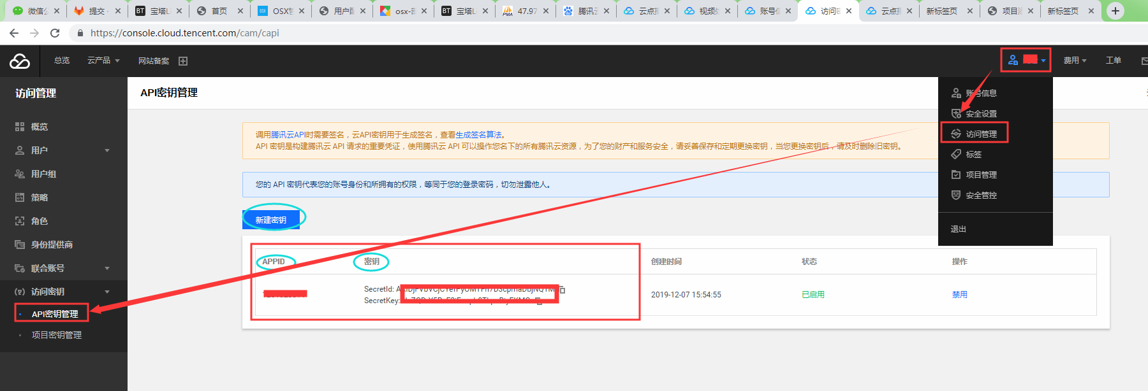Click the API密钥管理 page title
Screen dimensions: 1148x391
coord(169,93)
